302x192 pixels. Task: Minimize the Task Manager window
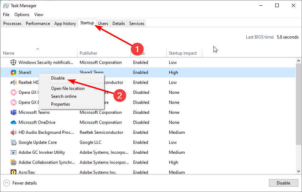pyautogui.click(x=261, y=5)
